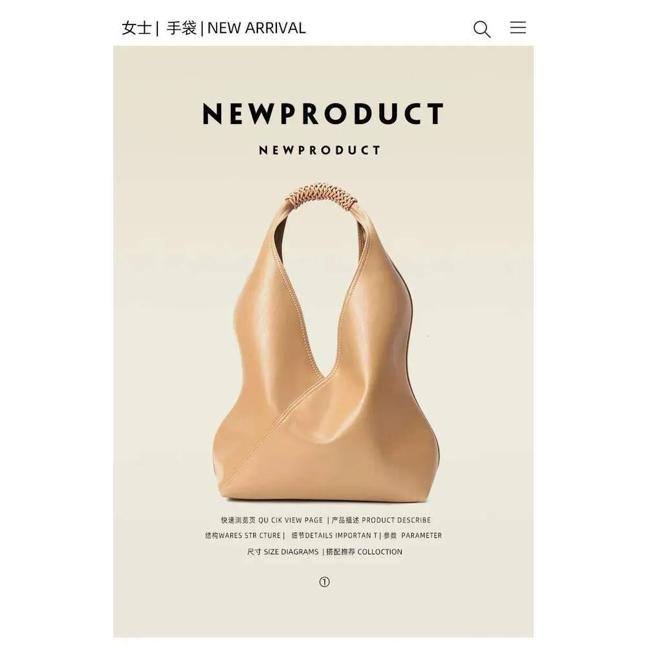
Task: Click the tan leather handbag image
Action: 324,344
